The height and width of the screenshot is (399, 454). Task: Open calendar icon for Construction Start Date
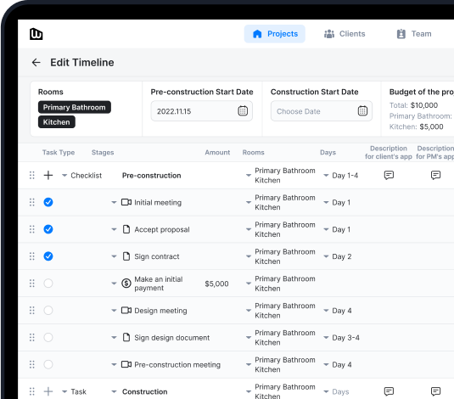[x=362, y=111]
